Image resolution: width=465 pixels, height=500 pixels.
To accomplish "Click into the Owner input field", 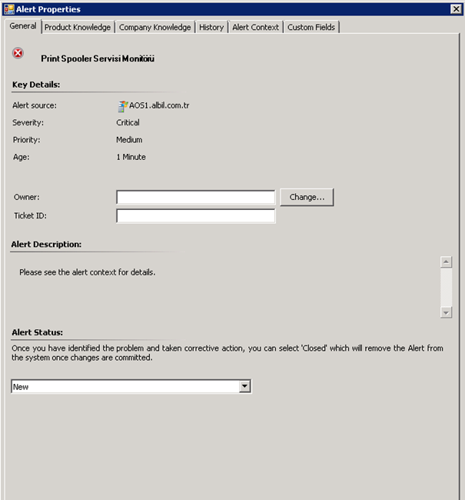I will click(x=196, y=197).
